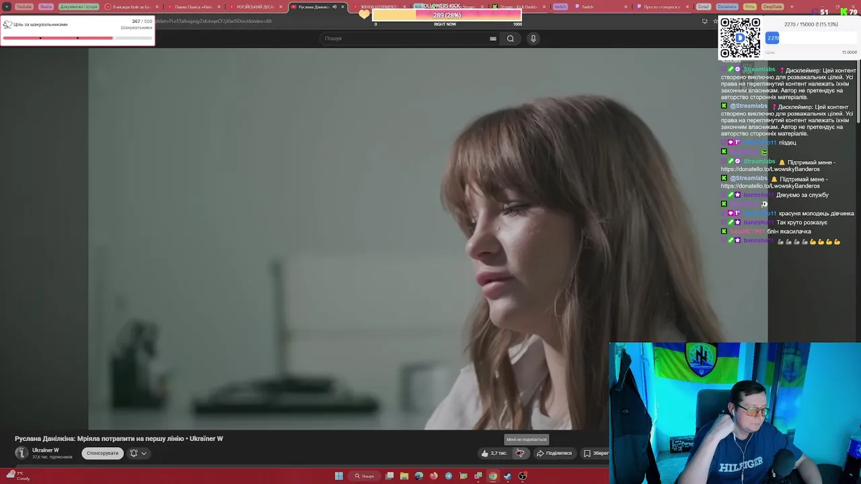Open File Explorer from the taskbar
Viewport: 861px width, 484px height.
click(404, 476)
